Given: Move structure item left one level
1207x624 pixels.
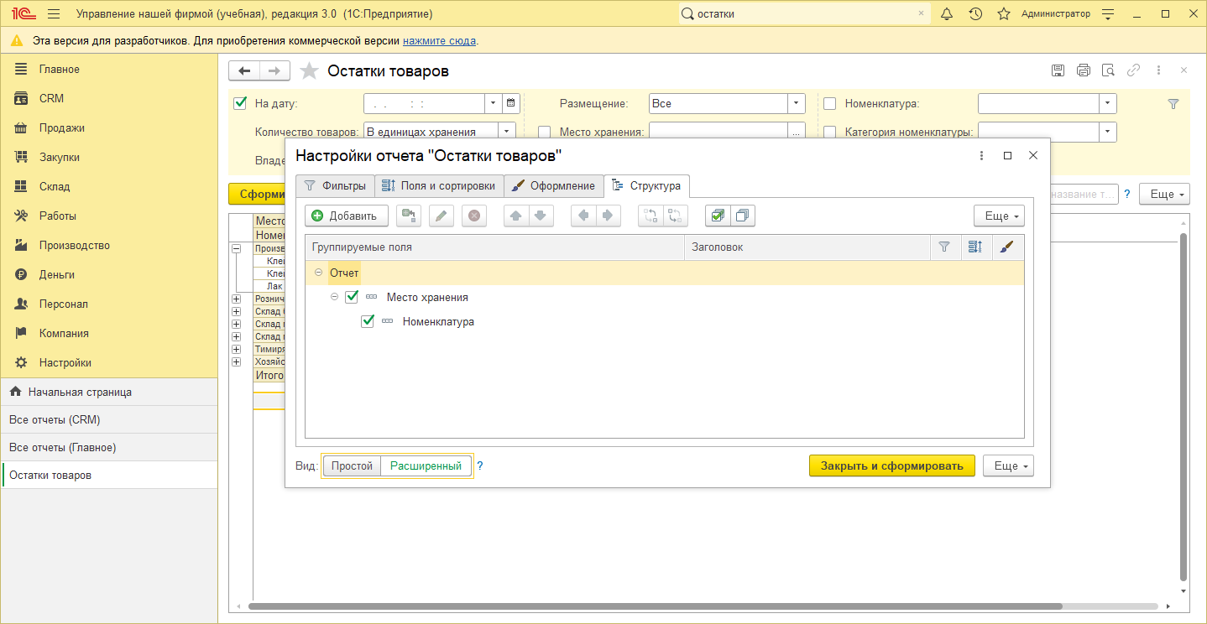Looking at the screenshot, I should (x=583, y=216).
